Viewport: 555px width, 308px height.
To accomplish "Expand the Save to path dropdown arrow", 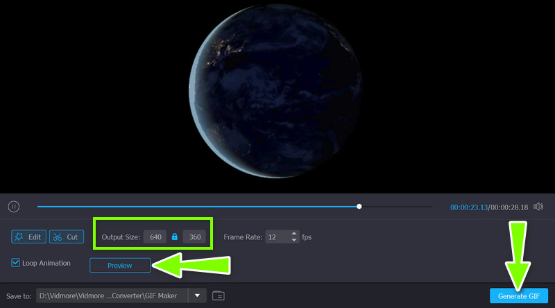I will click(x=198, y=296).
